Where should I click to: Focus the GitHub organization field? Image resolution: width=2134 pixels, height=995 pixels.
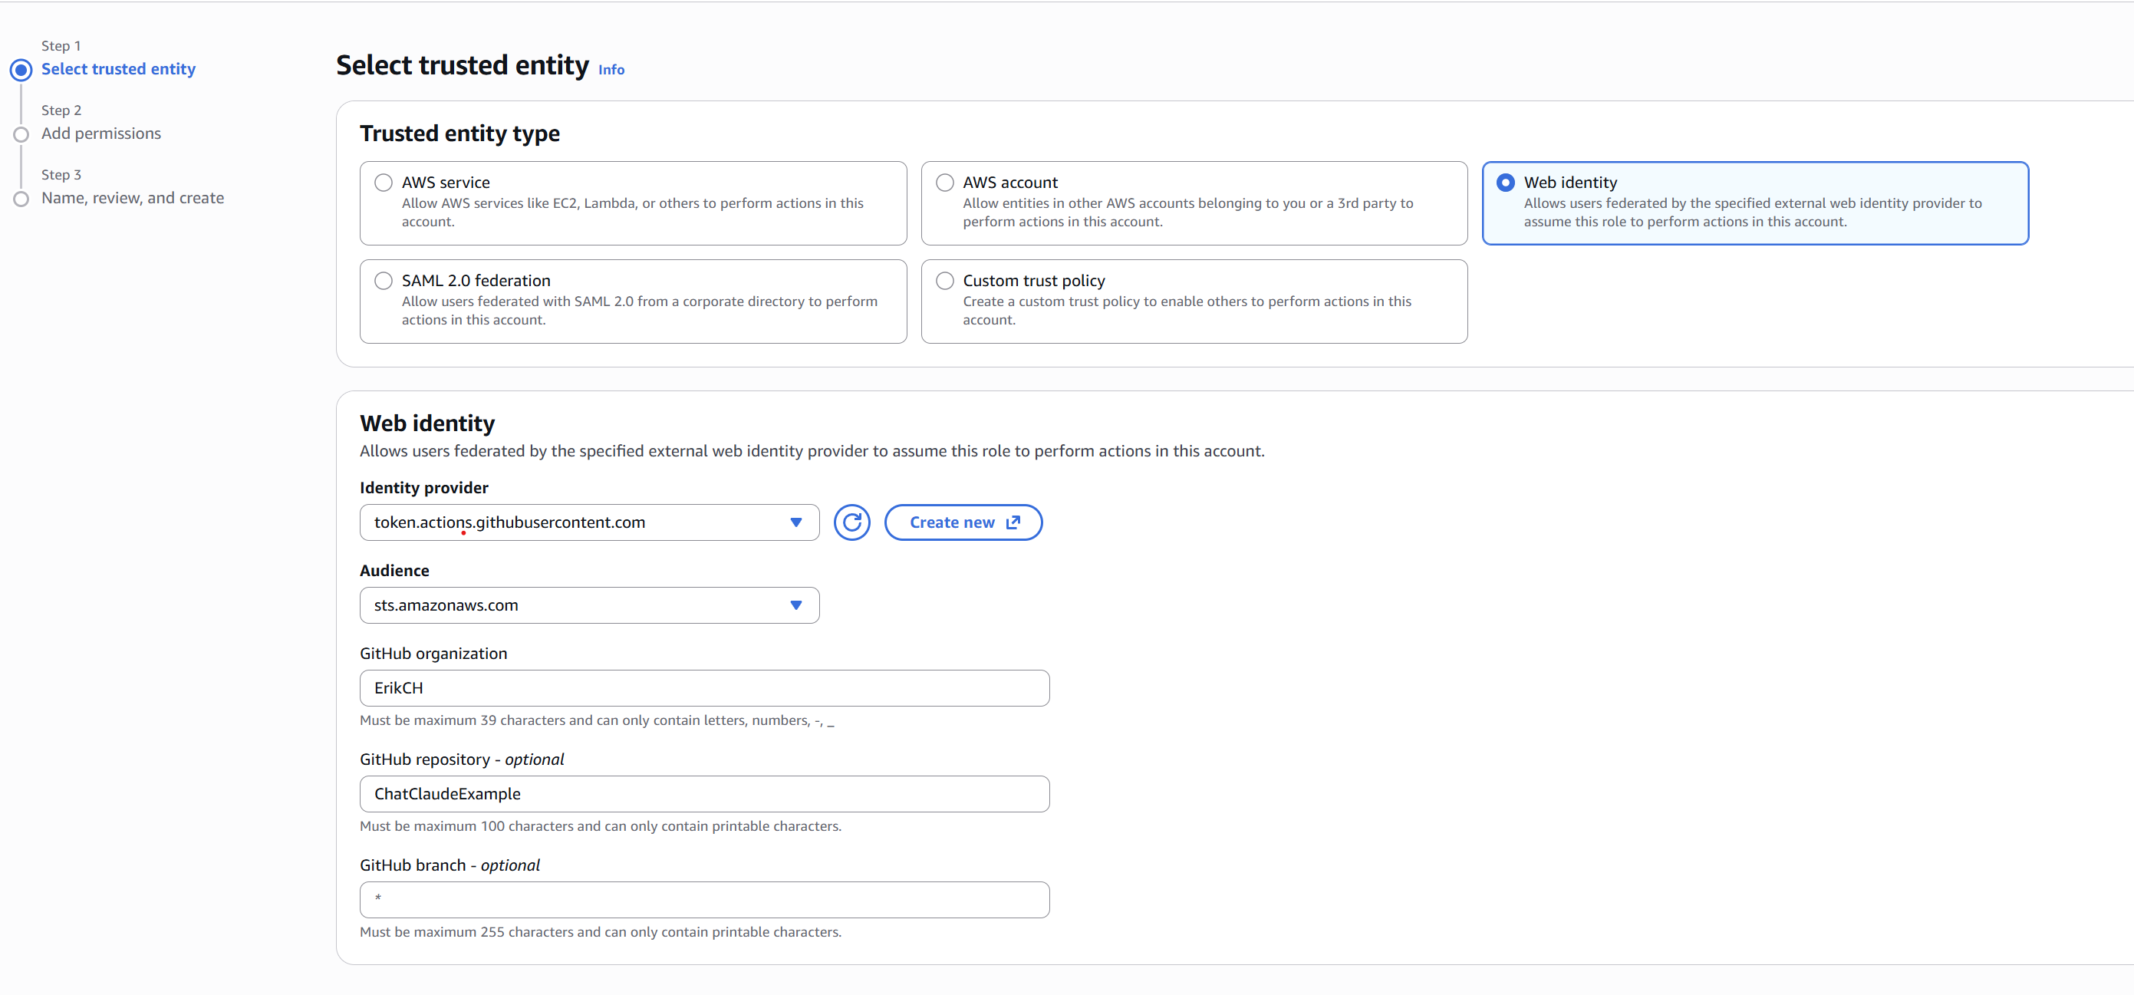click(x=704, y=688)
